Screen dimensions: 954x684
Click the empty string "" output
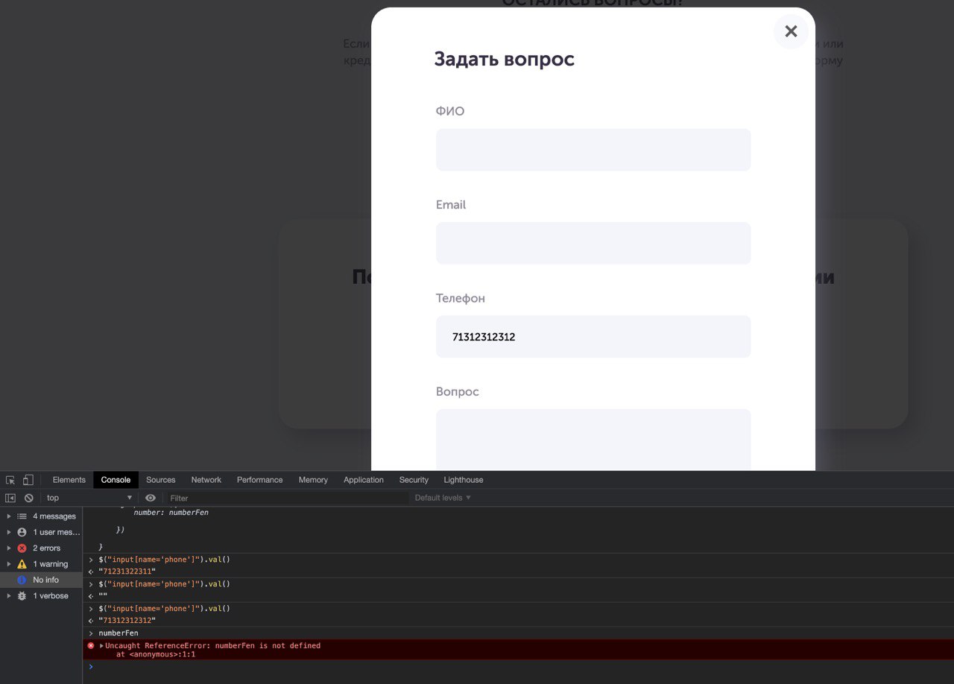point(103,596)
